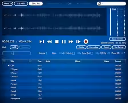Toggle the DC Cut switch
The width and height of the screenshot is (128, 103).
[x=109, y=53]
